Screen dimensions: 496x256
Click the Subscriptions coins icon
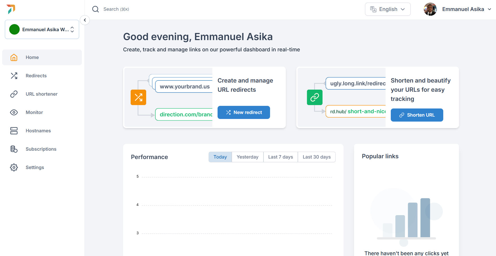pyautogui.click(x=14, y=149)
